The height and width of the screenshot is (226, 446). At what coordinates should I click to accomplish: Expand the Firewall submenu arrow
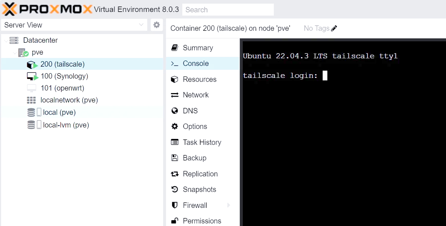[x=229, y=205]
